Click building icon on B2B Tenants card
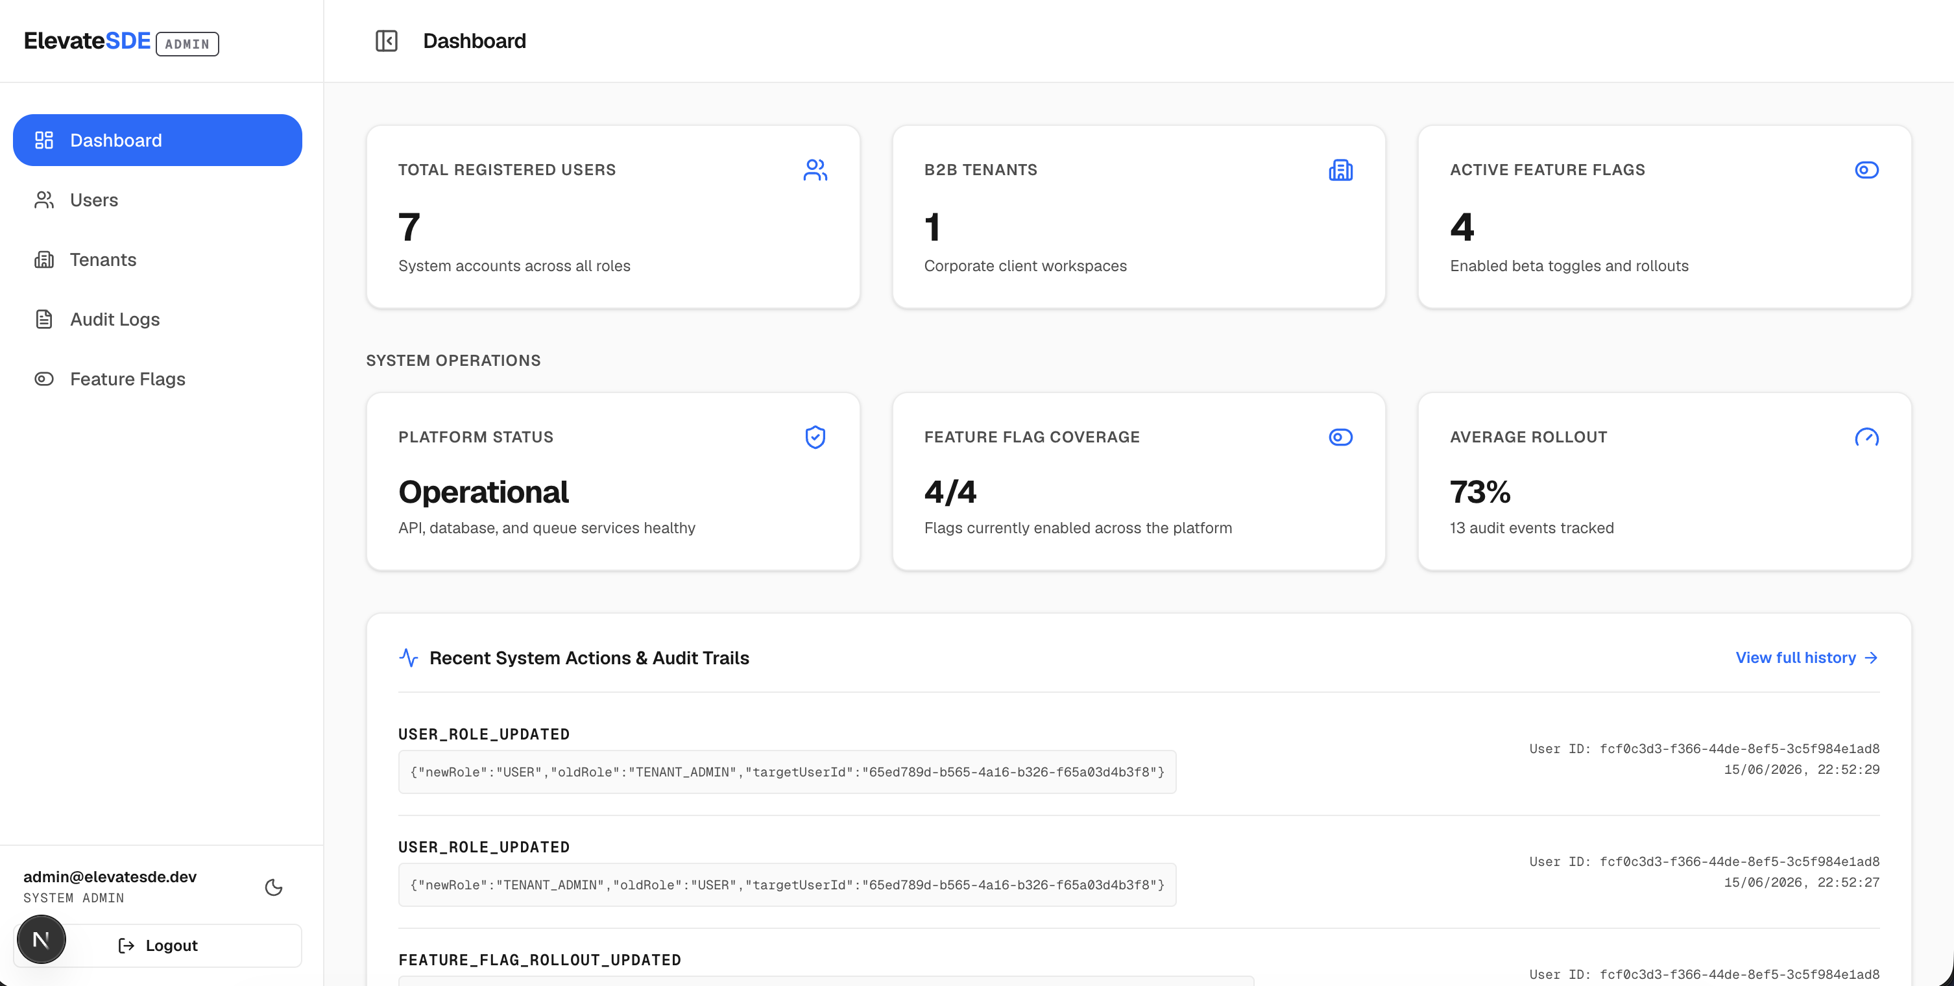 tap(1340, 170)
